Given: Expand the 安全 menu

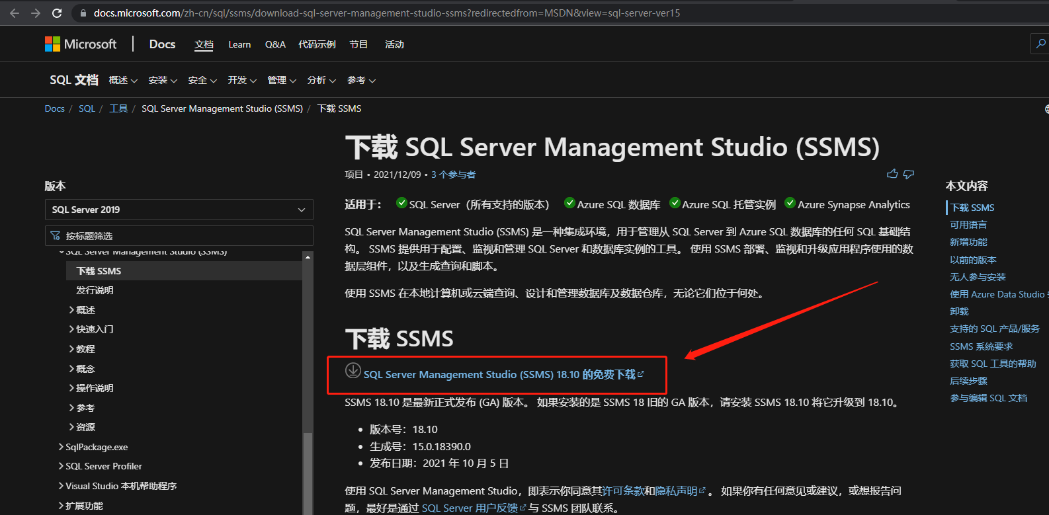Looking at the screenshot, I should coord(202,80).
